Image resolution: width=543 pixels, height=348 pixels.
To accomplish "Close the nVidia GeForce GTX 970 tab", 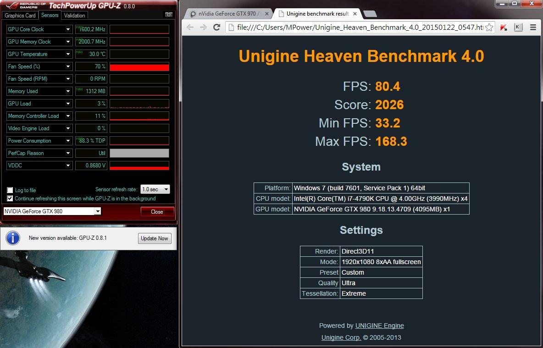I will pyautogui.click(x=266, y=14).
